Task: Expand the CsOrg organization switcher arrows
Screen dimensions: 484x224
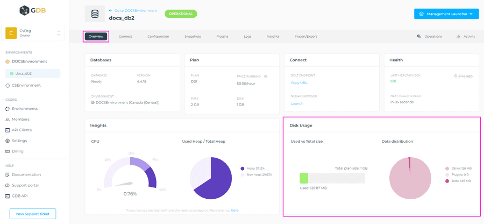Action: pyautogui.click(x=59, y=33)
